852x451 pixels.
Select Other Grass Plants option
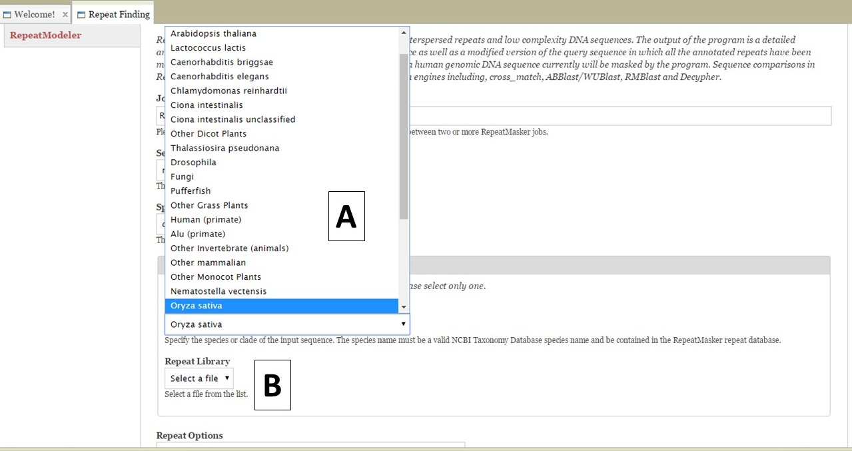(x=282, y=205)
